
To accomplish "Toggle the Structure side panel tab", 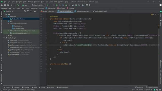I will pyautogui.click(x=1, y=58).
